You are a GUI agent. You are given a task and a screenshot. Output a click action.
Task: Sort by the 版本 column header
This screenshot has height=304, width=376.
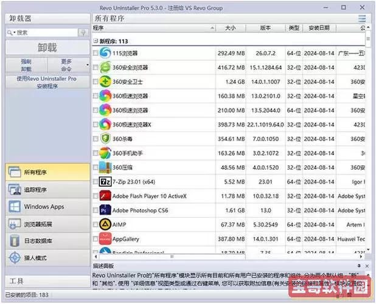coord(265,28)
